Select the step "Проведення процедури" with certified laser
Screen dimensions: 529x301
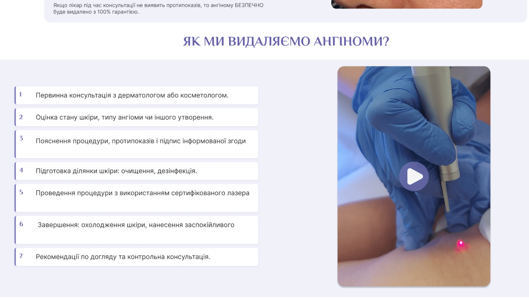tap(143, 193)
